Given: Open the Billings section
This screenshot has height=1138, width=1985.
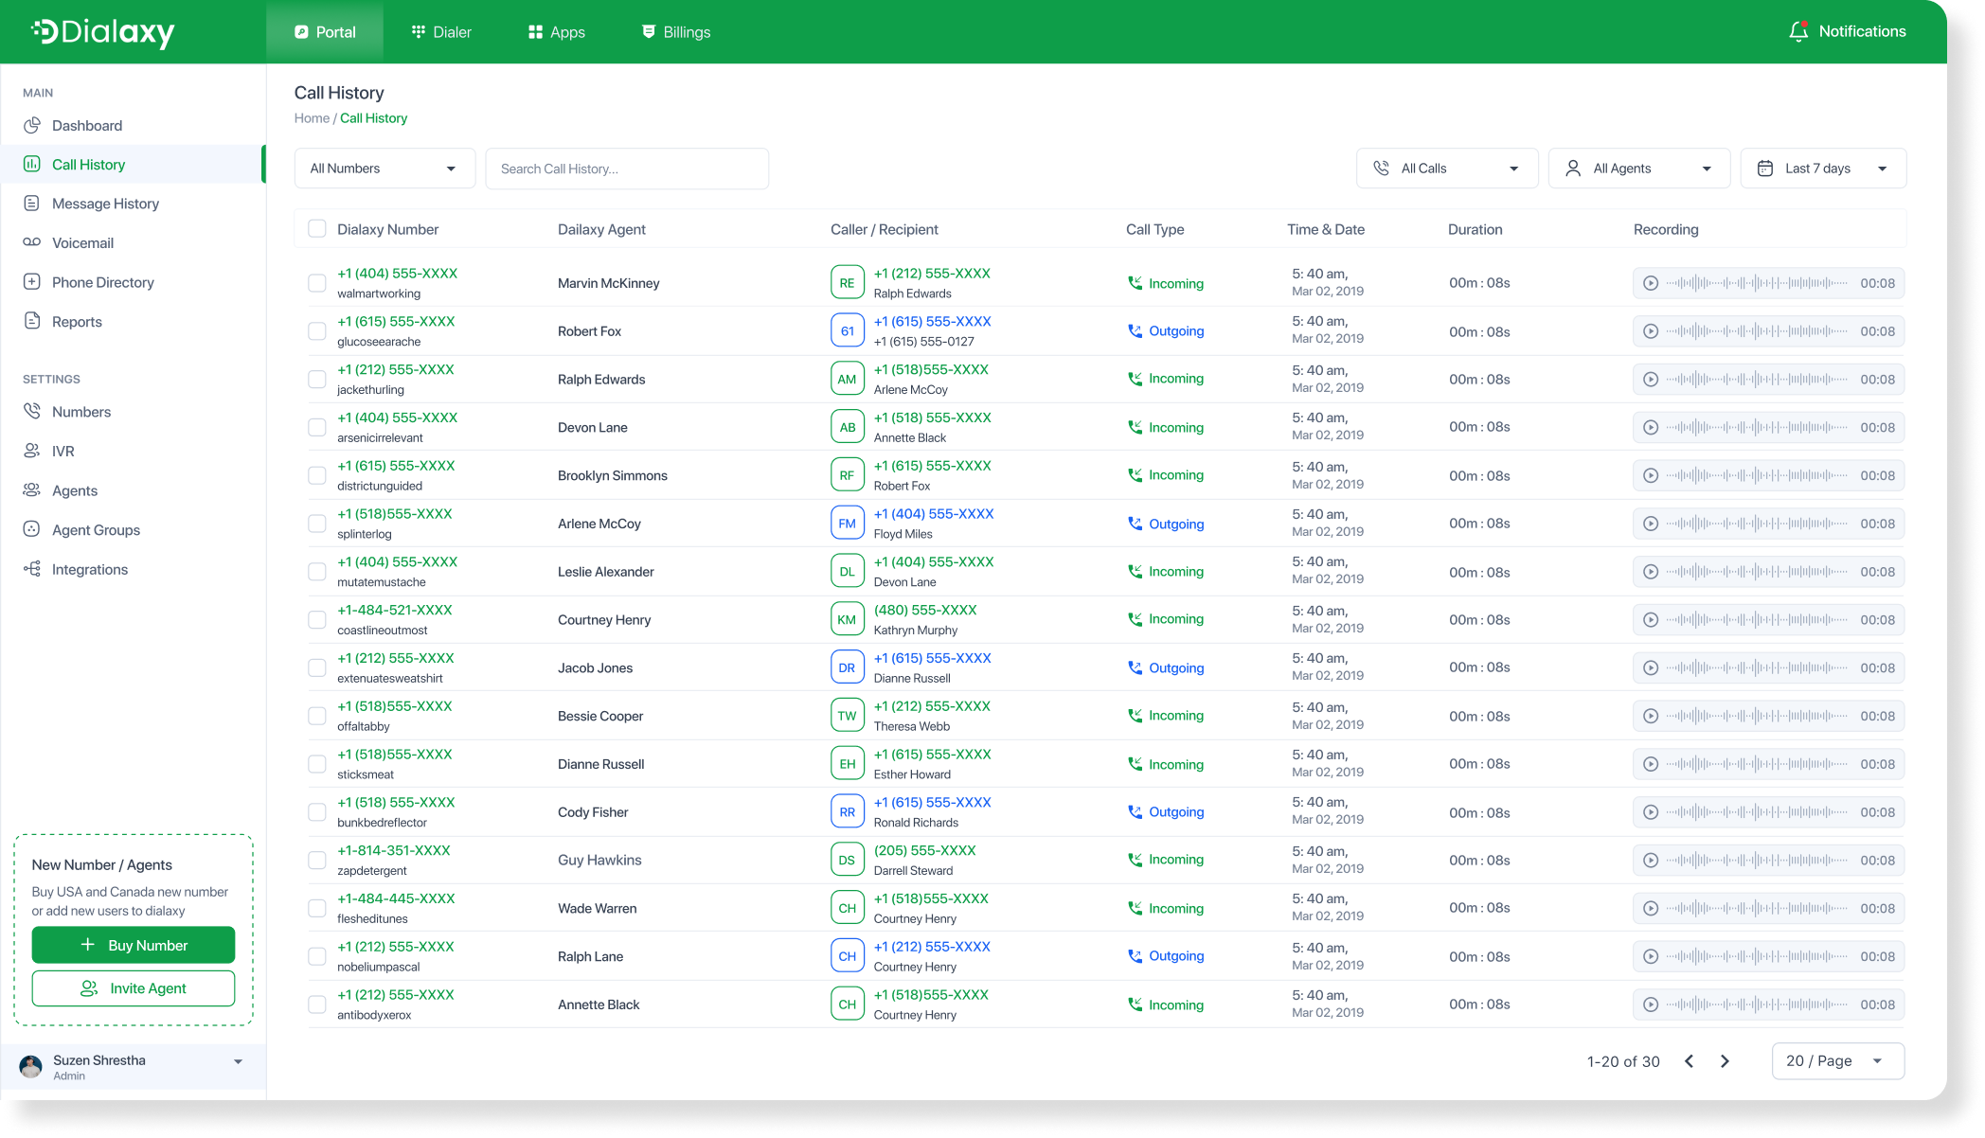Looking at the screenshot, I should tap(675, 31).
